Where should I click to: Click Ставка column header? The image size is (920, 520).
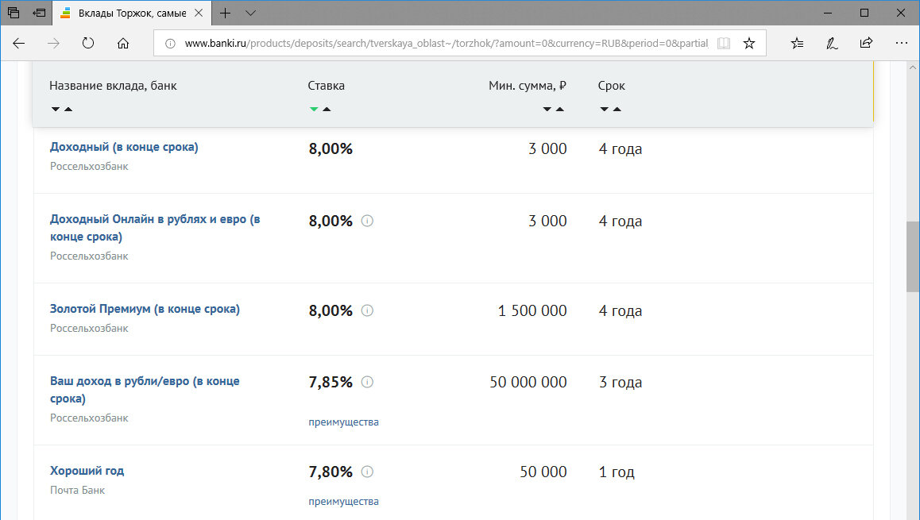[x=327, y=86]
